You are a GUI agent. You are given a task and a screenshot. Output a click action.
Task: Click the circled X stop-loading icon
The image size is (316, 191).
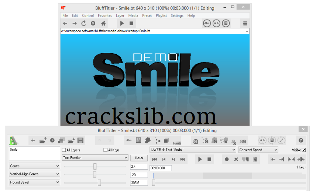point(93,23)
